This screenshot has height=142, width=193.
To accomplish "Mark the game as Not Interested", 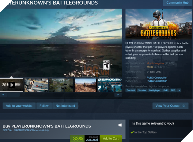I will (65, 106).
